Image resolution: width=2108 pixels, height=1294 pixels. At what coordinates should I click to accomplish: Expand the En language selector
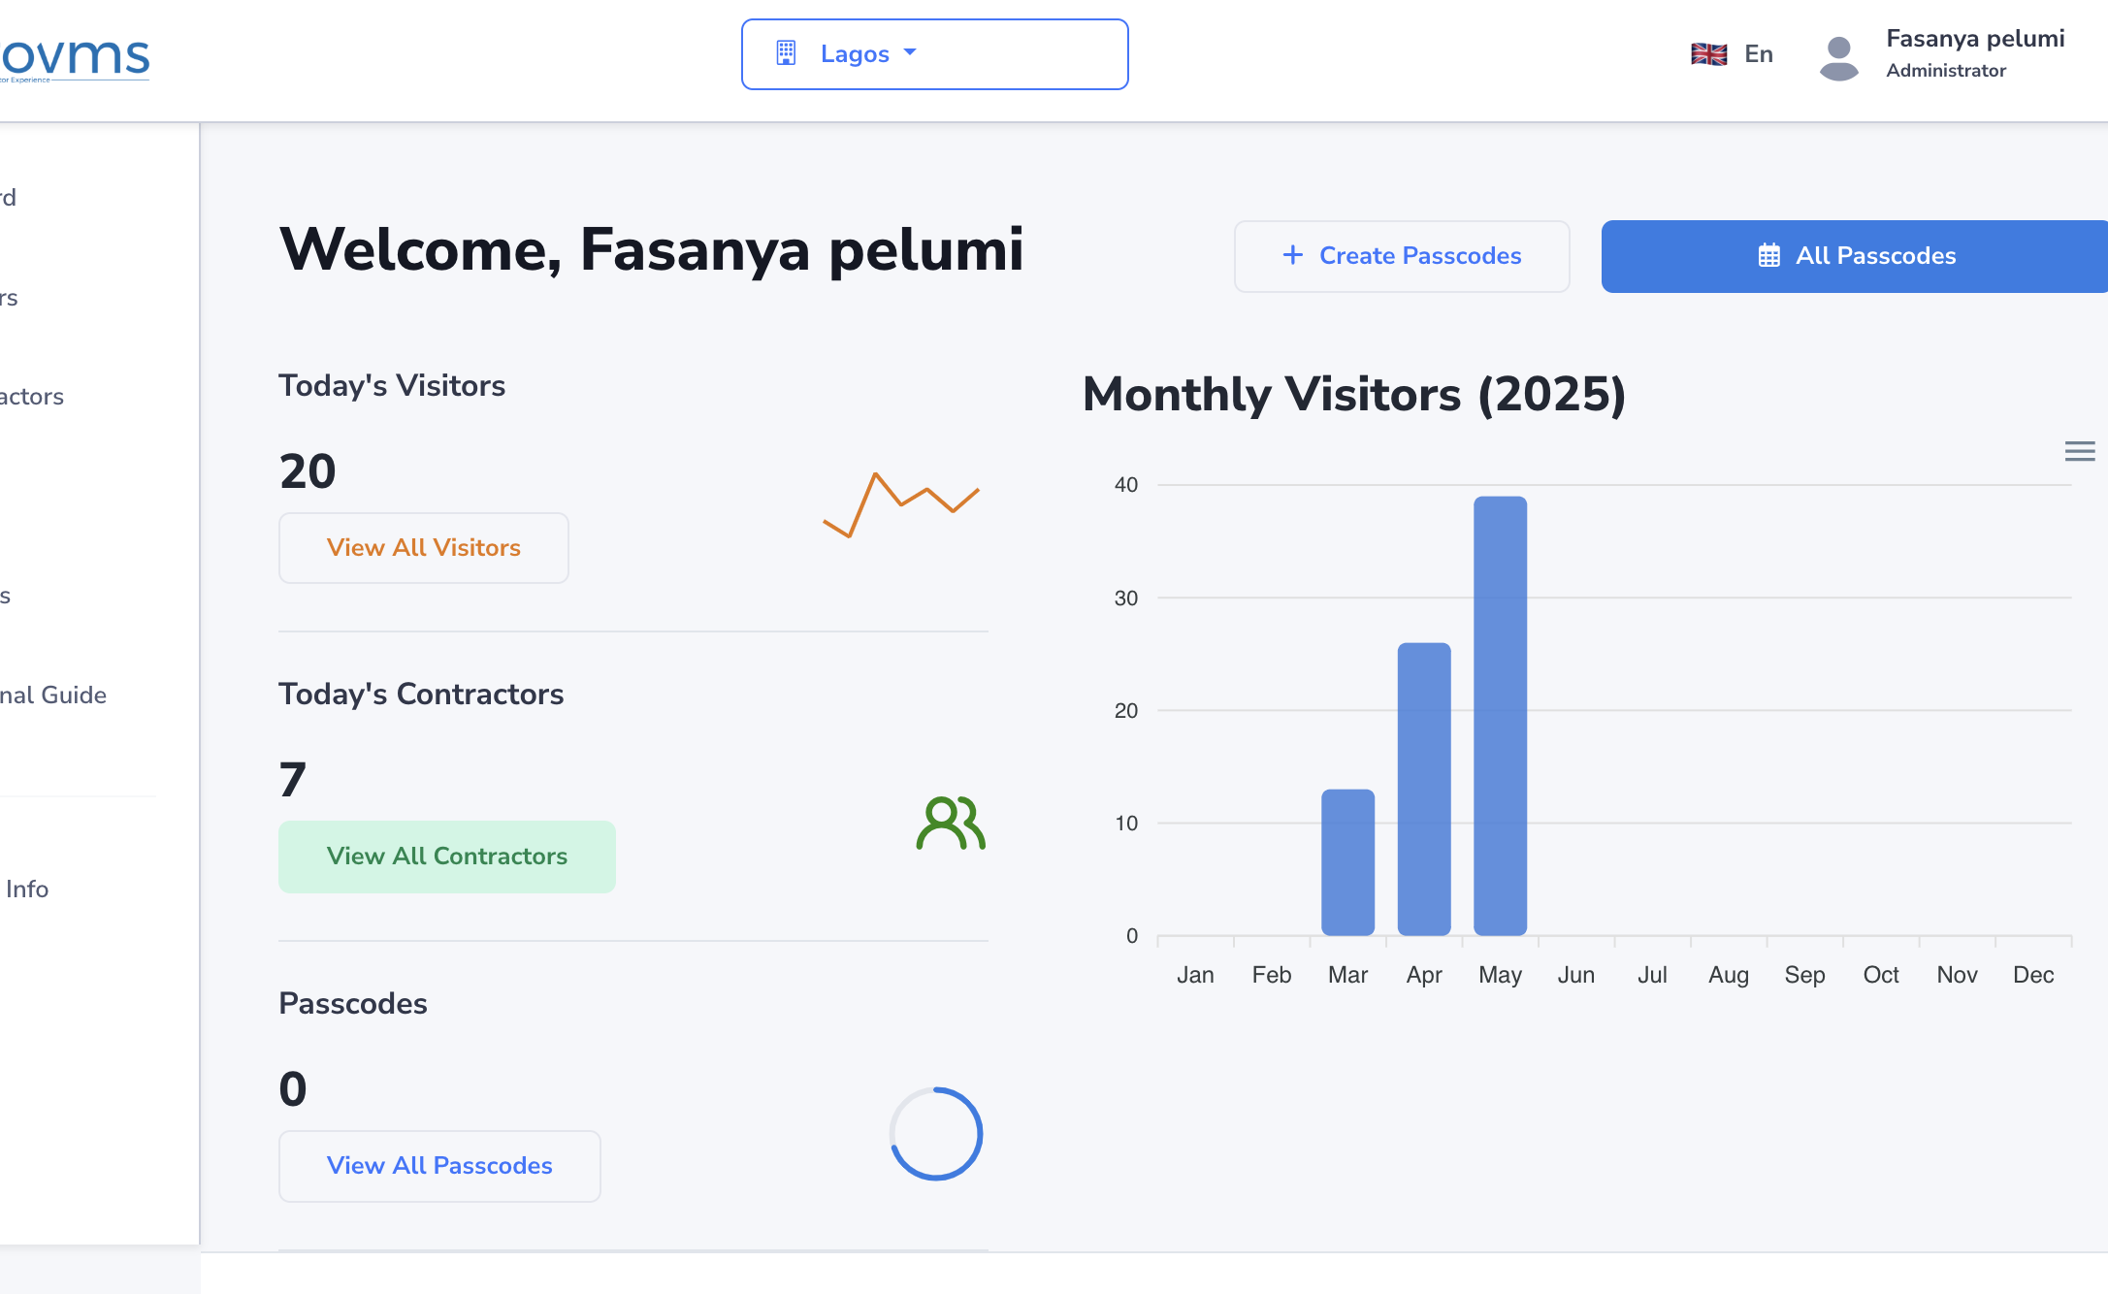1732,54
